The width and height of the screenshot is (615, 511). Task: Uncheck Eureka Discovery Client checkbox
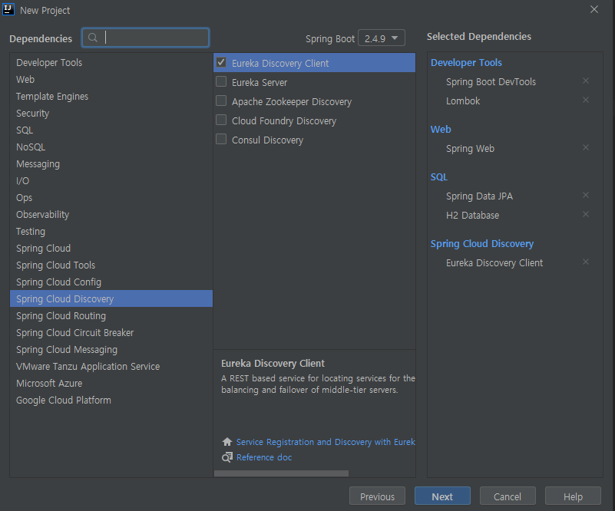click(221, 62)
